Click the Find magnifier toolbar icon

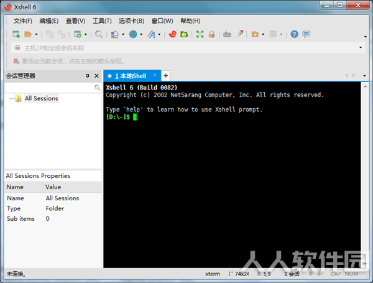point(99,34)
